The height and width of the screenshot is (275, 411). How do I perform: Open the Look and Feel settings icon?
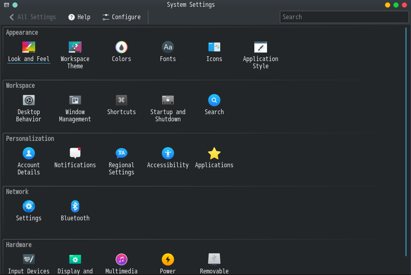(x=28, y=47)
